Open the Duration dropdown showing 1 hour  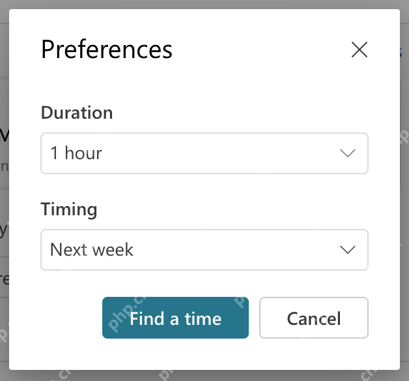pos(204,153)
